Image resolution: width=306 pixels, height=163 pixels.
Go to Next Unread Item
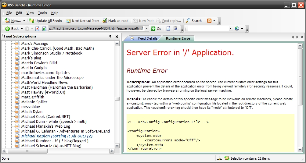pos(83,21)
